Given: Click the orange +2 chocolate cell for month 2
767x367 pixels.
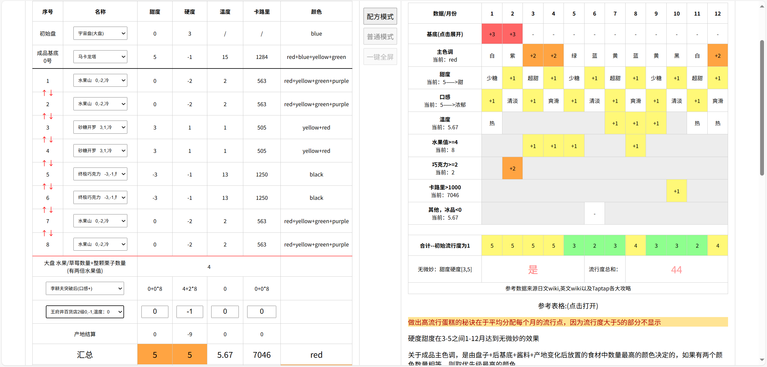Looking at the screenshot, I should [x=512, y=168].
